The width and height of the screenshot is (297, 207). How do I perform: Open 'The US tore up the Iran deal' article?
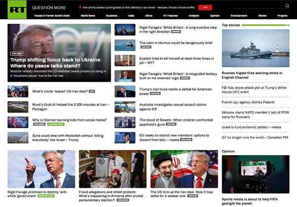pyautogui.click(x=182, y=194)
